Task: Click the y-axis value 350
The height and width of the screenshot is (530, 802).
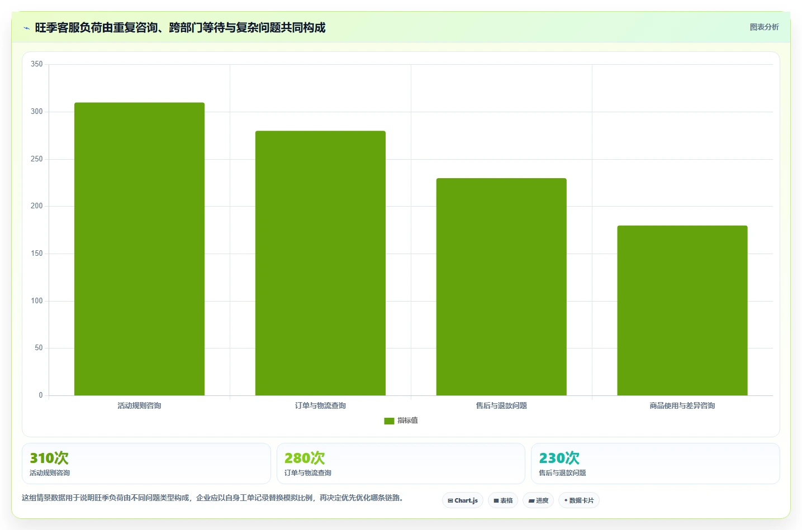Action: [37, 64]
